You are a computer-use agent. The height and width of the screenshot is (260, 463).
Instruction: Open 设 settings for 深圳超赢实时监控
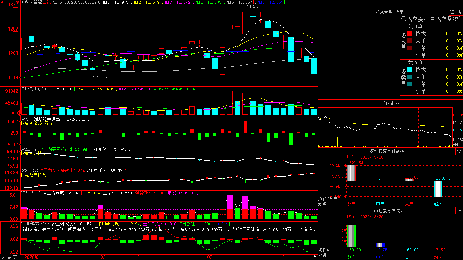pyautogui.click(x=459, y=151)
